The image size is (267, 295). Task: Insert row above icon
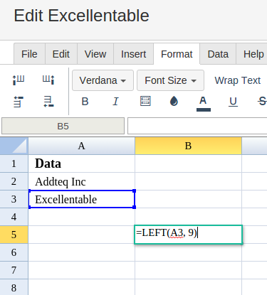click(x=19, y=102)
